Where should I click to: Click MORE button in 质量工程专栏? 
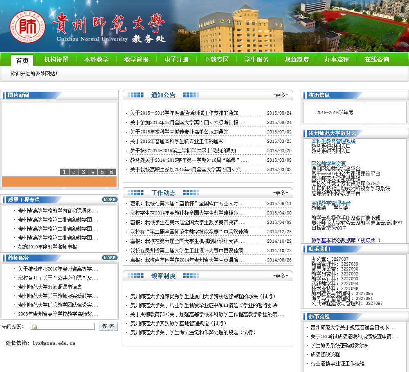110,200
